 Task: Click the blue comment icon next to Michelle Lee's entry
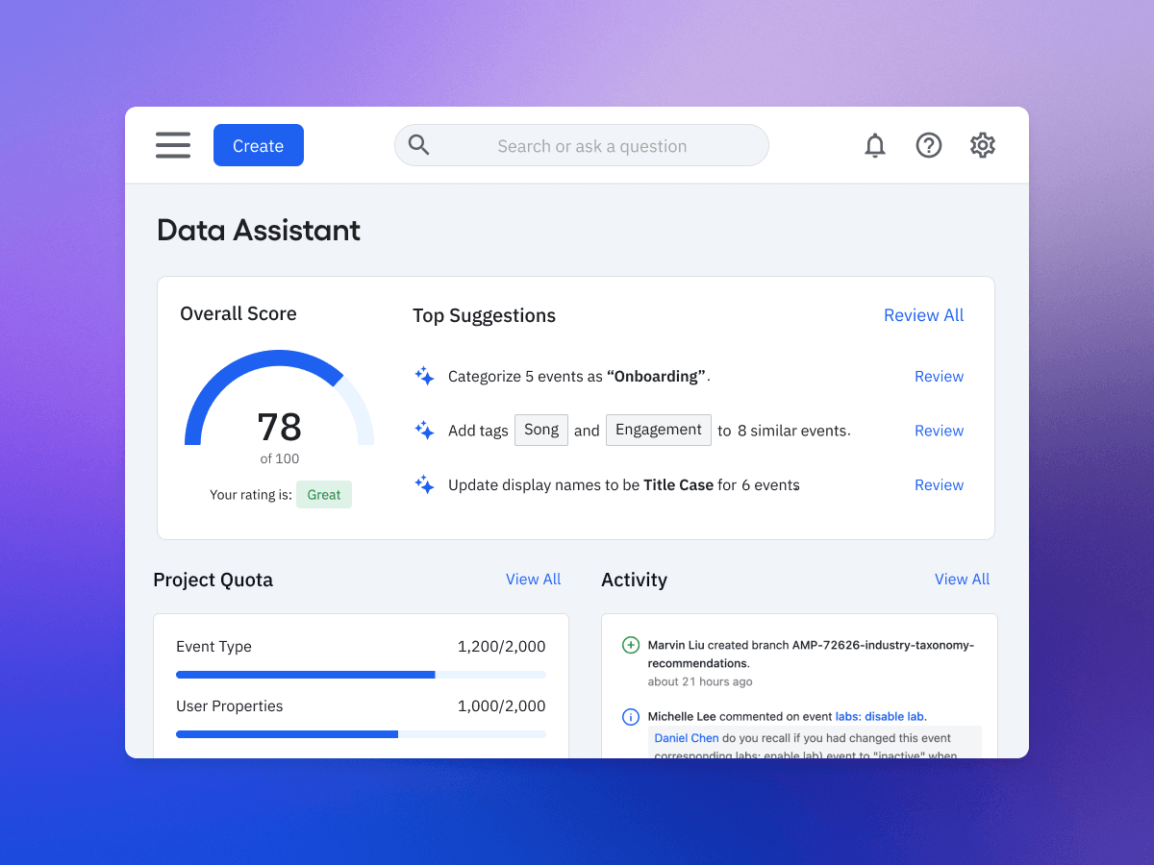(x=630, y=716)
